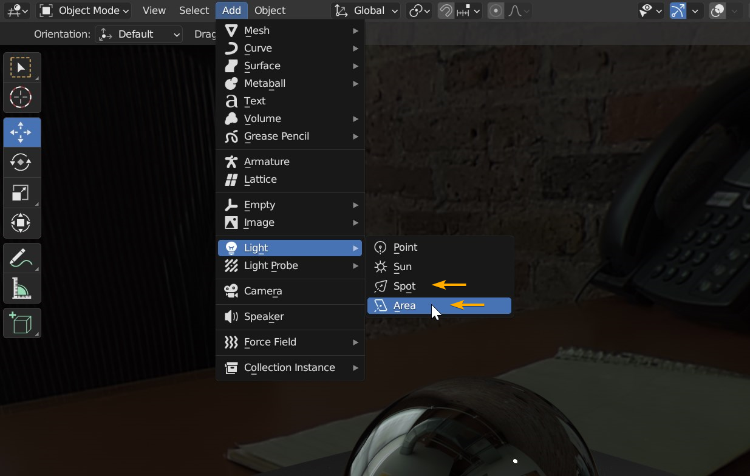Image resolution: width=750 pixels, height=476 pixels.
Task: Open the object visibility eye dropdown
Action: point(650,10)
